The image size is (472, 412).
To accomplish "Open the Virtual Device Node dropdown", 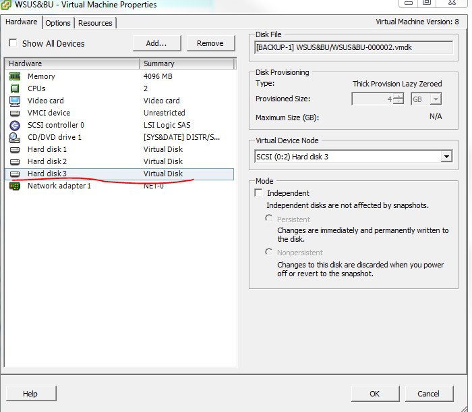I will tap(446, 157).
